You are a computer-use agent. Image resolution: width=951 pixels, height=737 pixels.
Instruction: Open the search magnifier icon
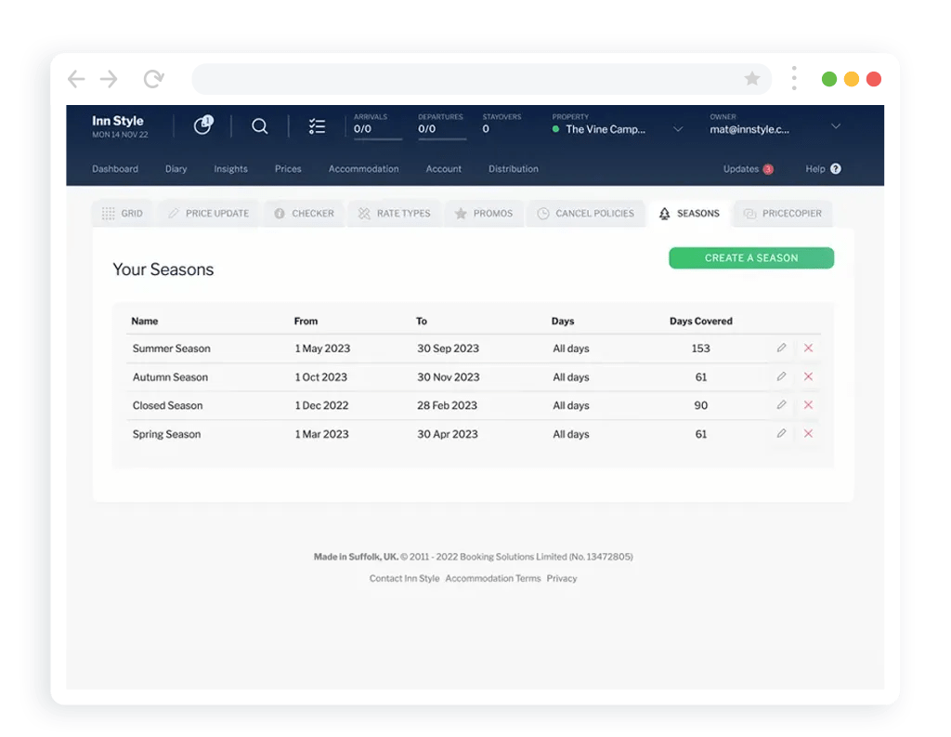pyautogui.click(x=260, y=126)
